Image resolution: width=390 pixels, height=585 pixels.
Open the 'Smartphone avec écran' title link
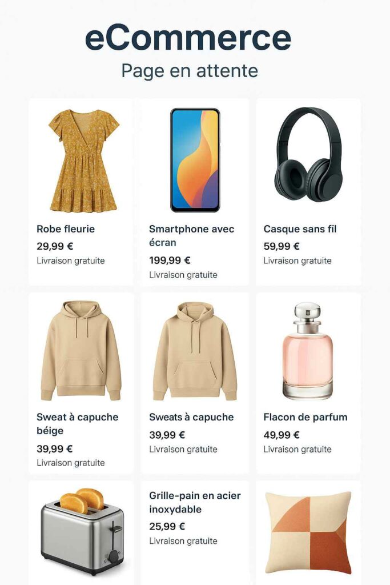[192, 235]
